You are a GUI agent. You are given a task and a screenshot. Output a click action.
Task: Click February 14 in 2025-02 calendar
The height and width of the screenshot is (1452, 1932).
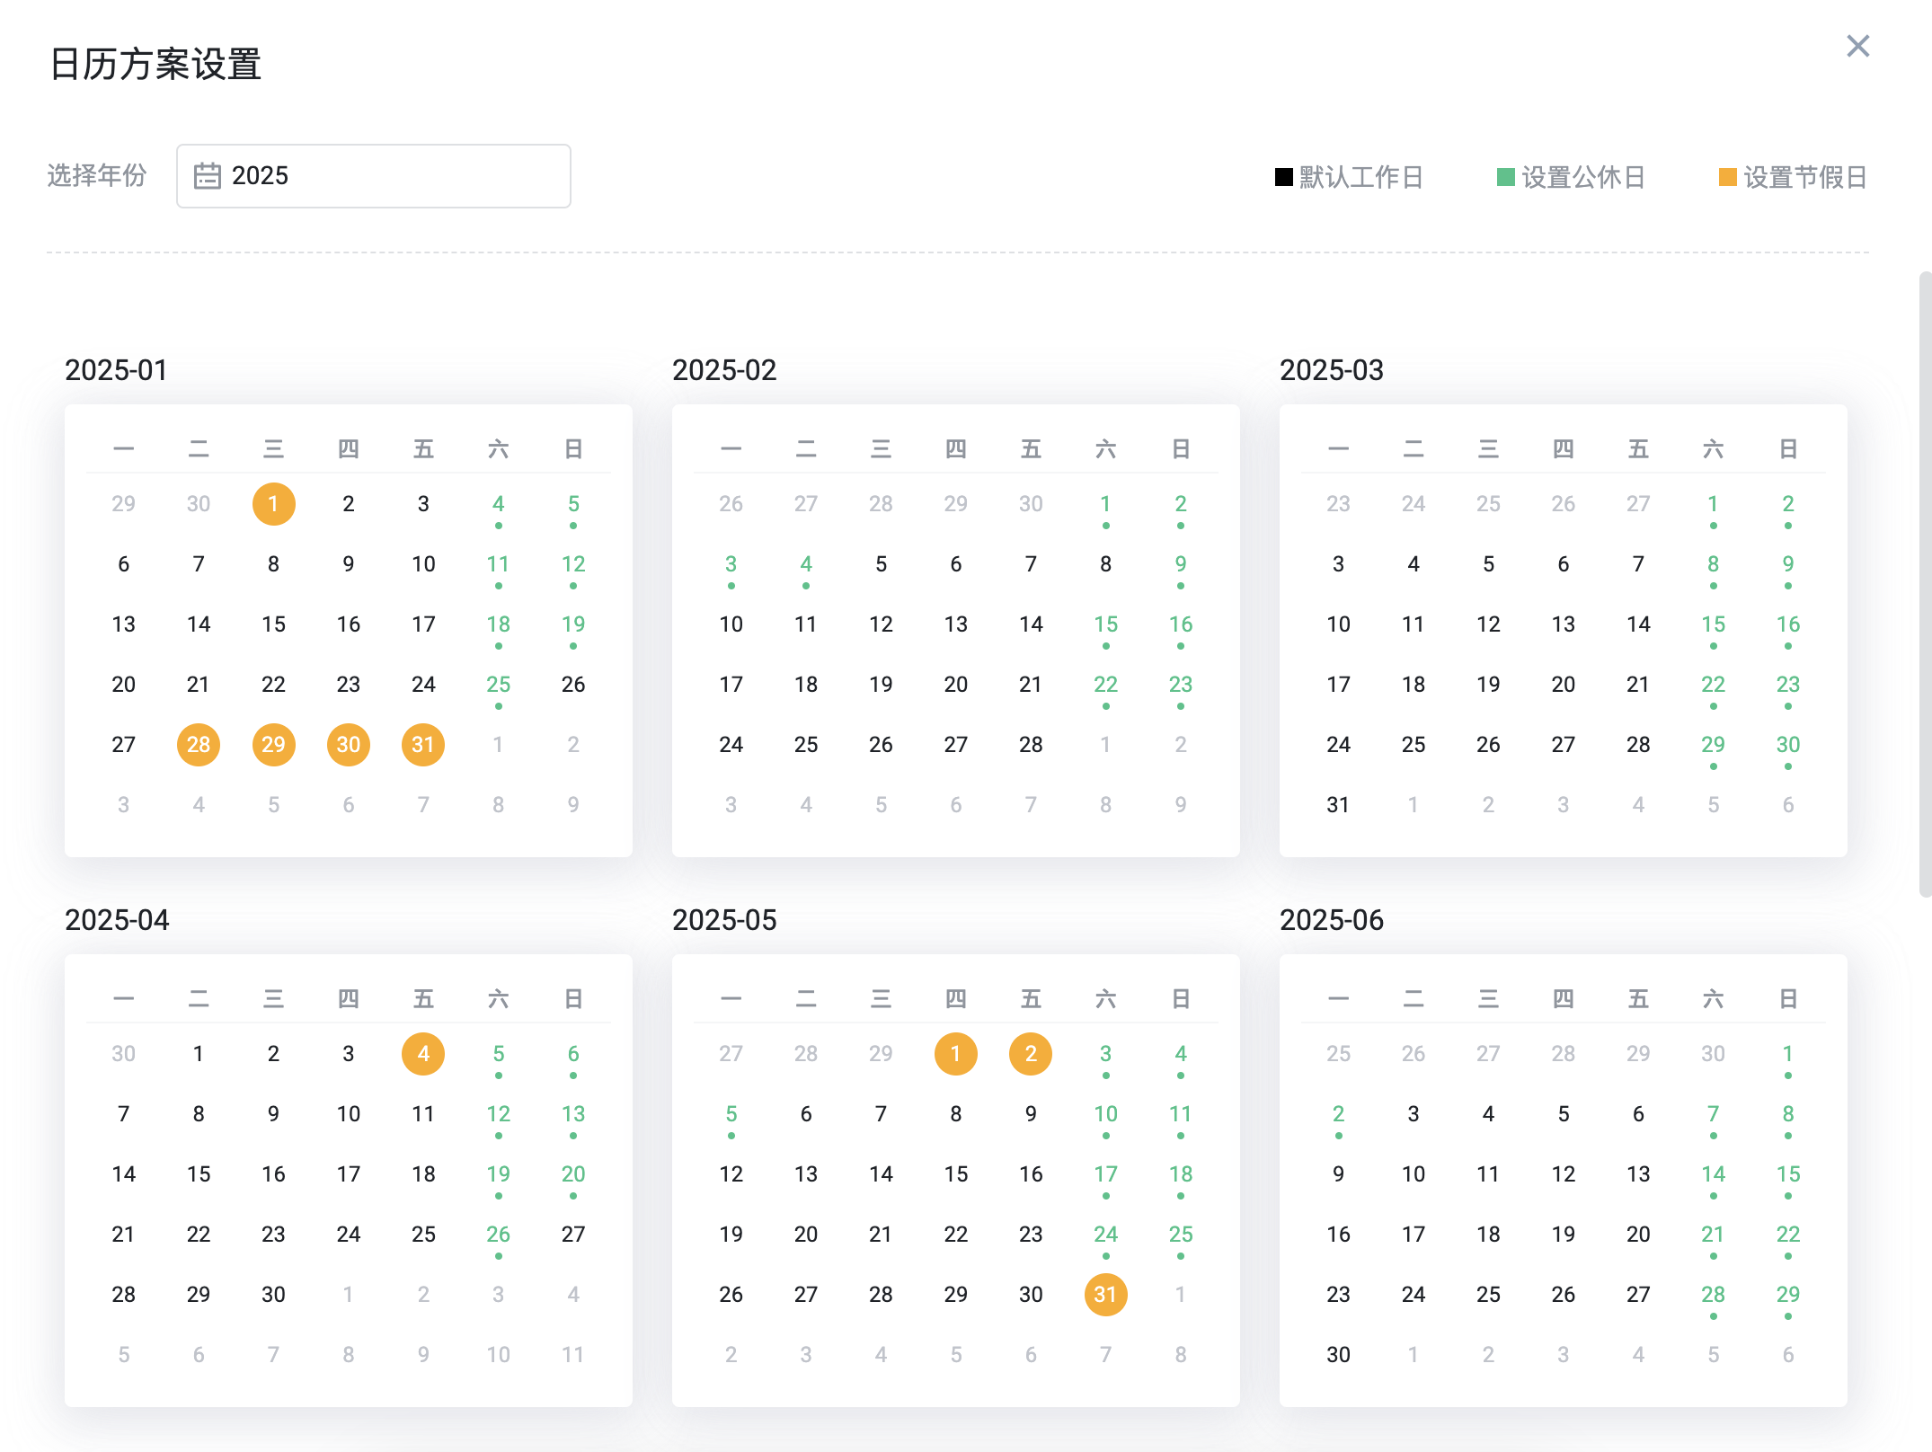point(1031,624)
